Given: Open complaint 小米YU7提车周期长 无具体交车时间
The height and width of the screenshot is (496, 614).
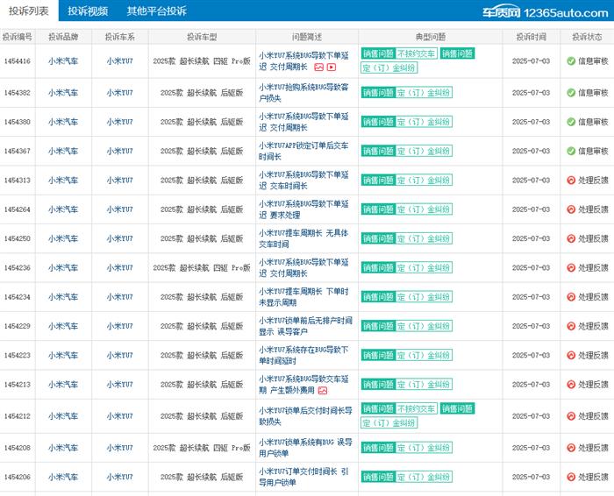Looking at the screenshot, I should (303, 238).
